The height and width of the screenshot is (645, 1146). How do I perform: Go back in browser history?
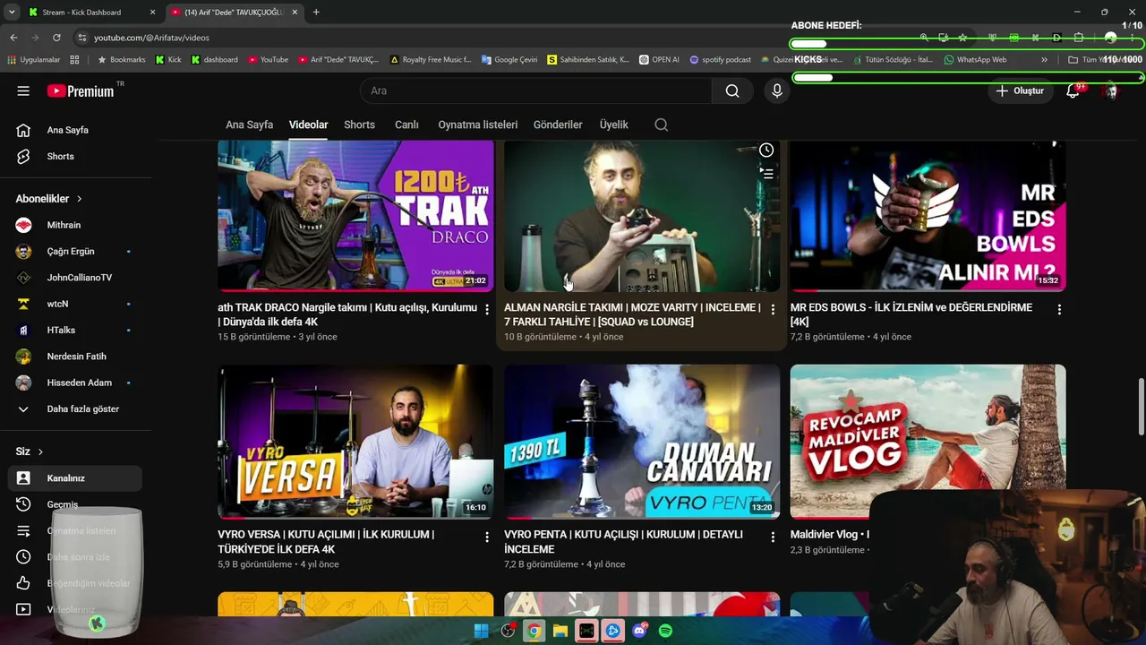[x=13, y=38]
